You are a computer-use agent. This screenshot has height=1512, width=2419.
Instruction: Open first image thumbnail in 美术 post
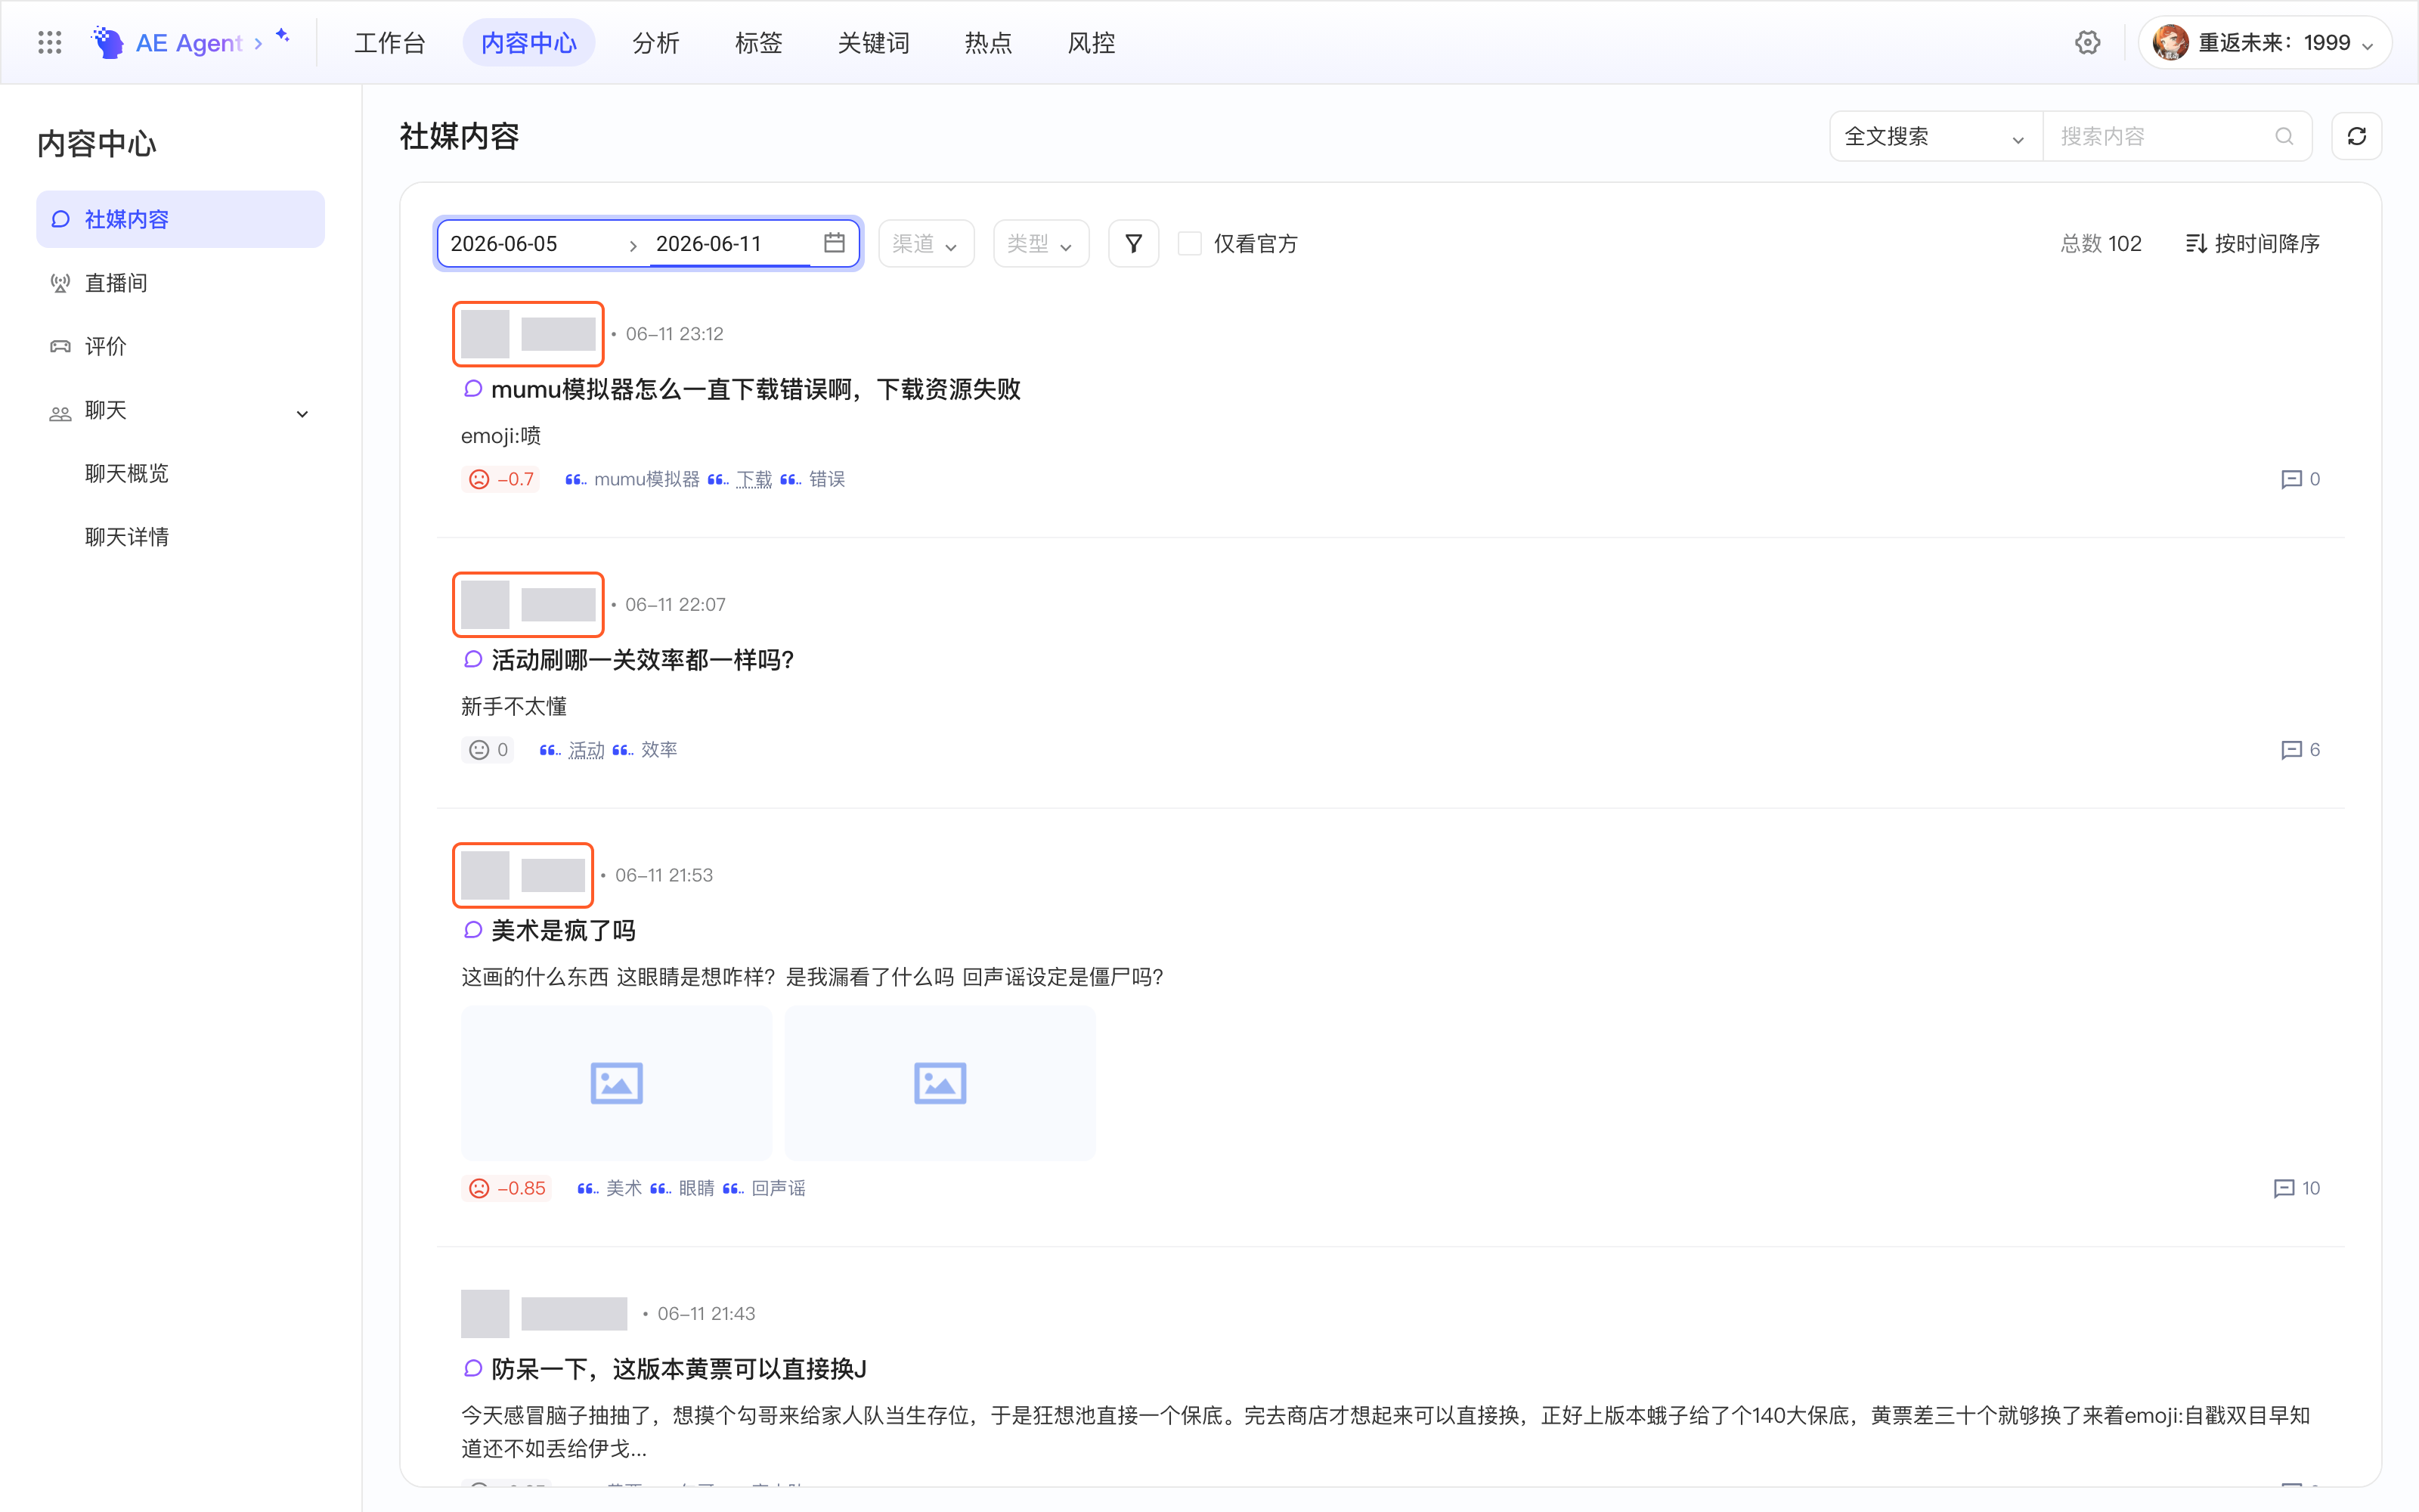617,1083
